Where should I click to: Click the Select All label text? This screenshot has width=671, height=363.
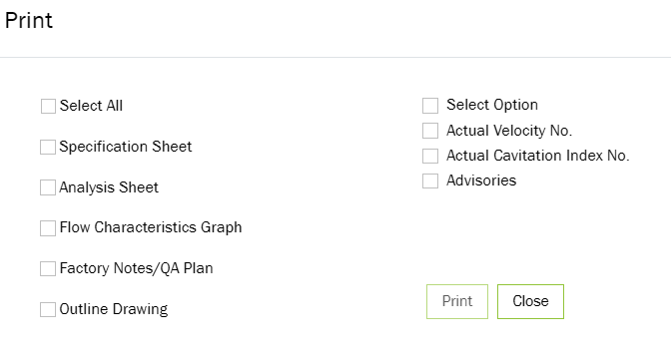point(91,106)
